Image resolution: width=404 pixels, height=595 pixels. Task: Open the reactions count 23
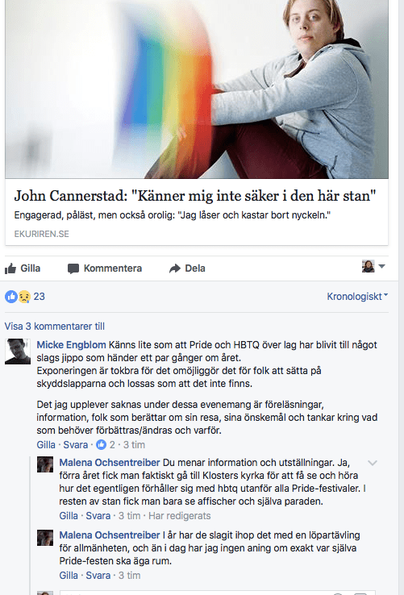click(39, 297)
